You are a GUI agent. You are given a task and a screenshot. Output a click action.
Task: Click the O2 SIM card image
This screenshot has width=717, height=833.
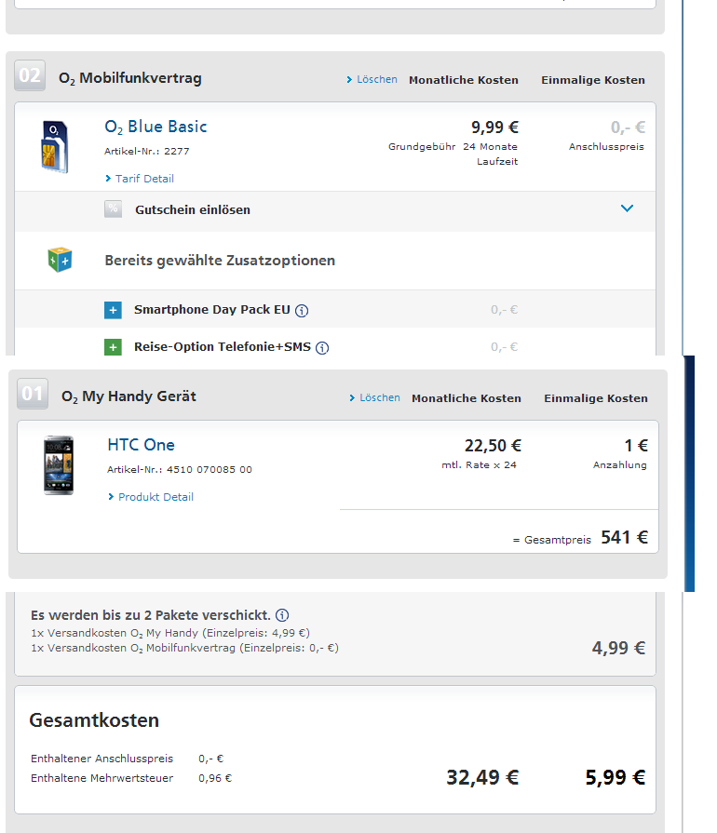[x=54, y=145]
